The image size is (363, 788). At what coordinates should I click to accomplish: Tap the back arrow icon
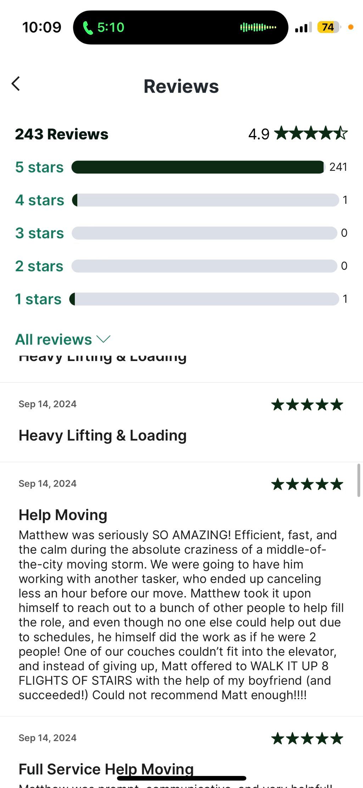(16, 84)
